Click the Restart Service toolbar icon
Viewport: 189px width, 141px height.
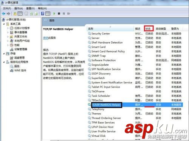[69, 14]
